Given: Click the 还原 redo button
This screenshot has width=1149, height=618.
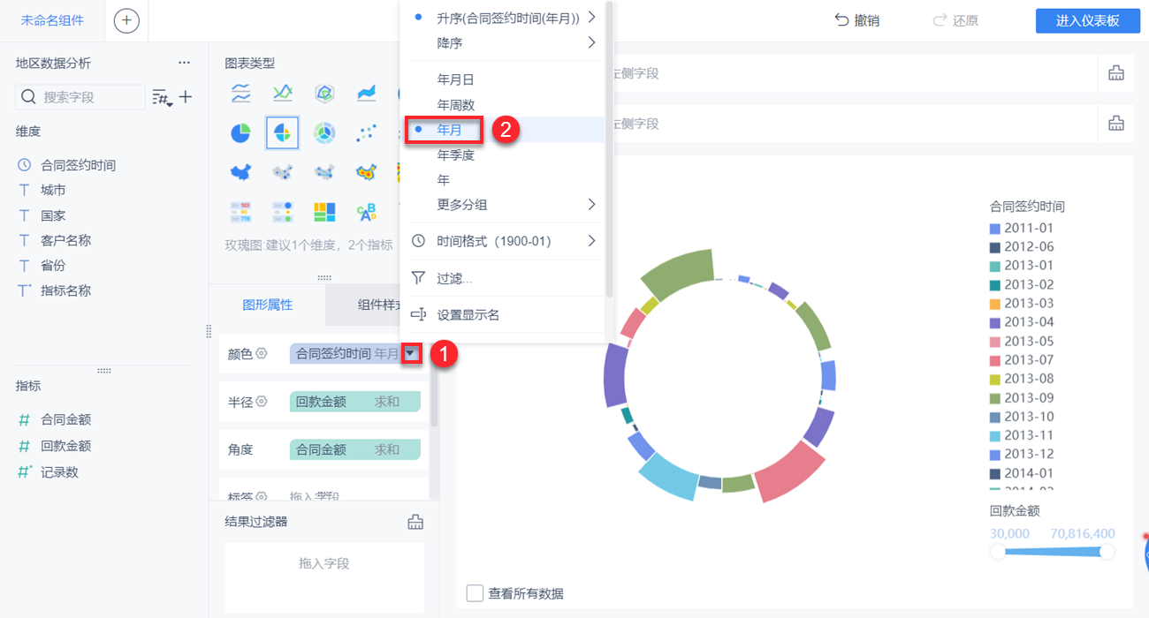Looking at the screenshot, I should pyautogui.click(x=955, y=20).
